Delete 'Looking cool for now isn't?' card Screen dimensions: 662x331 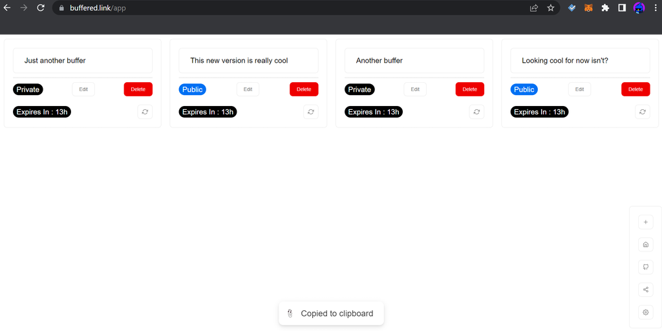[x=636, y=89]
